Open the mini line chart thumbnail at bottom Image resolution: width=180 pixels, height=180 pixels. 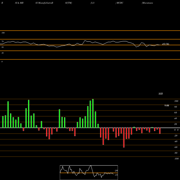coord(89,172)
